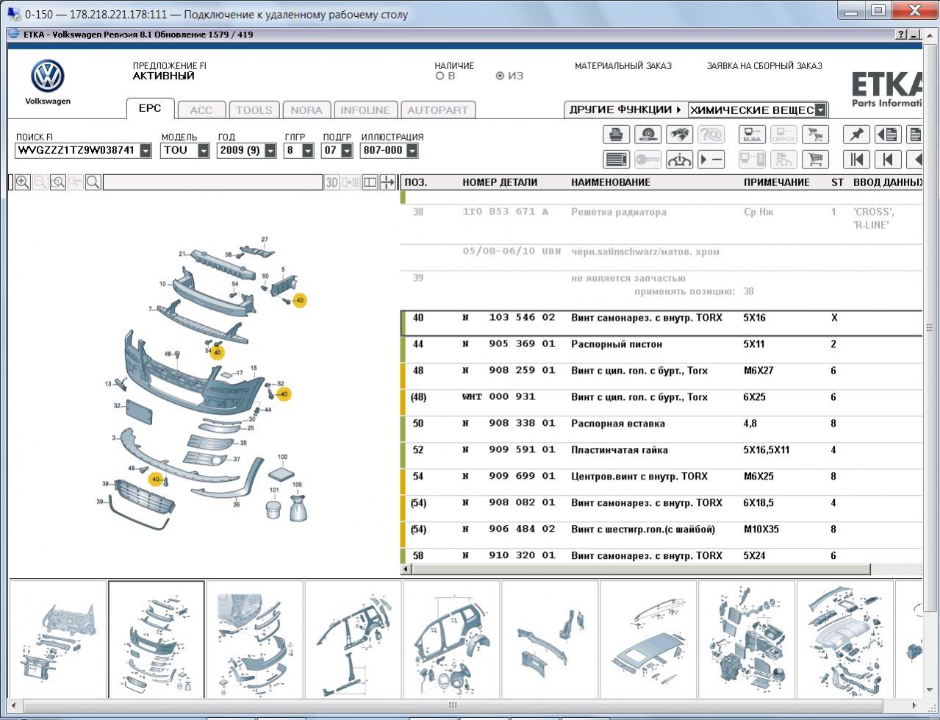Image resolution: width=940 pixels, height=720 pixels.
Task: Switch to the INFOLINE tab
Action: (x=365, y=110)
